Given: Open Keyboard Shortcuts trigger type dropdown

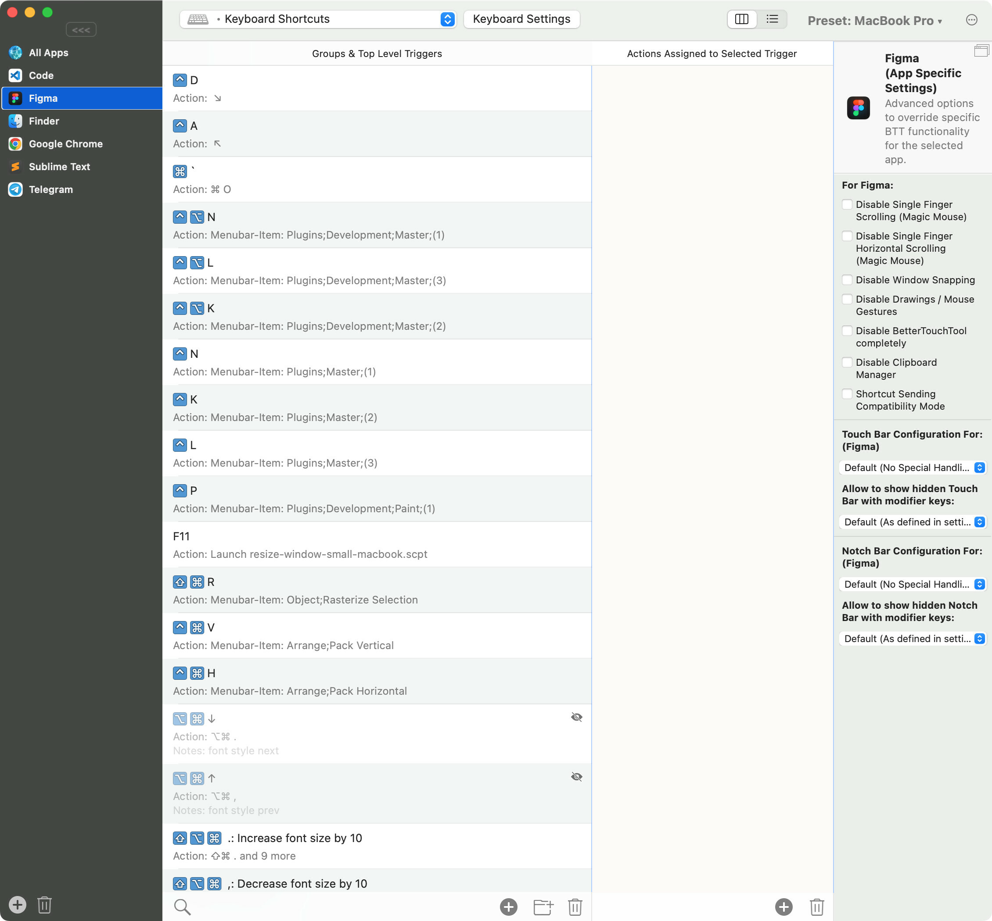Looking at the screenshot, I should [x=318, y=19].
